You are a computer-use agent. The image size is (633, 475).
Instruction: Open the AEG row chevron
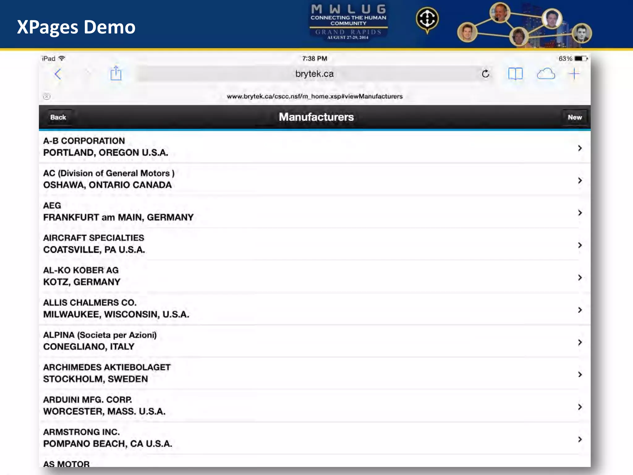pyautogui.click(x=580, y=213)
